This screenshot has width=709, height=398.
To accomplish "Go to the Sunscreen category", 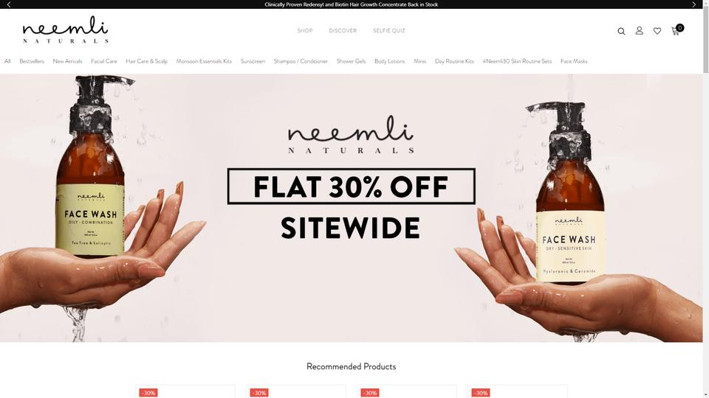I will (253, 61).
